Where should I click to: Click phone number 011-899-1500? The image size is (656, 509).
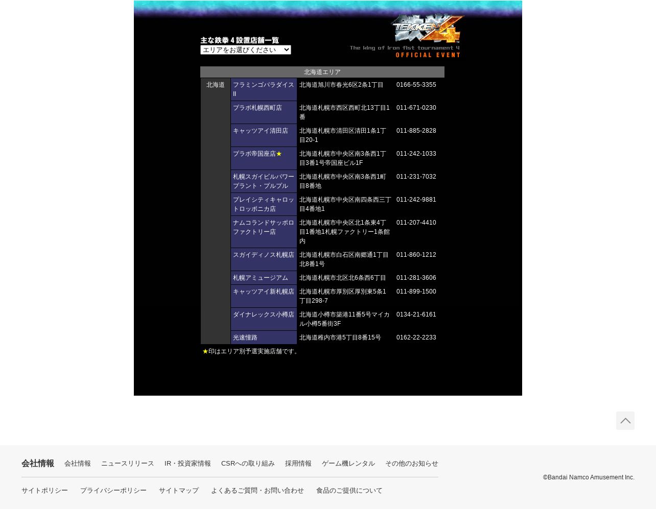coord(416,292)
